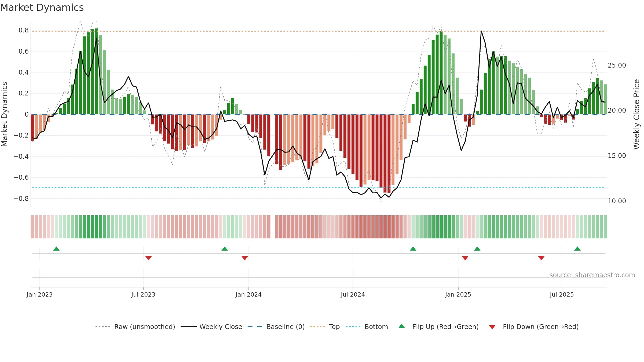Select the Flip Up triangle shortly after Jan 2025
The image size is (644, 362).
pyautogui.click(x=477, y=249)
